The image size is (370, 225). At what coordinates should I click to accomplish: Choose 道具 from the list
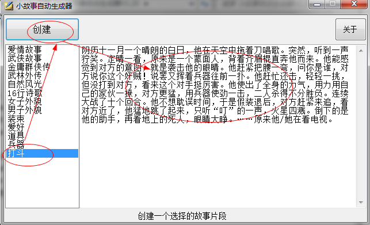pos(42,136)
